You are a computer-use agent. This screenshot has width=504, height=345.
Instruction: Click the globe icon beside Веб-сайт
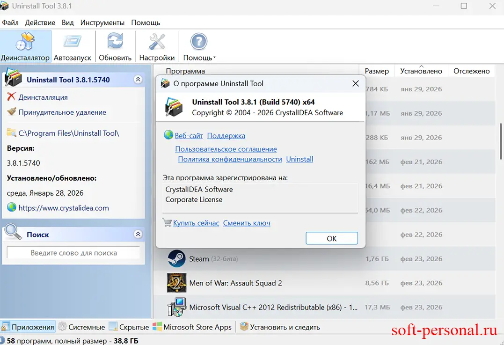(x=168, y=135)
